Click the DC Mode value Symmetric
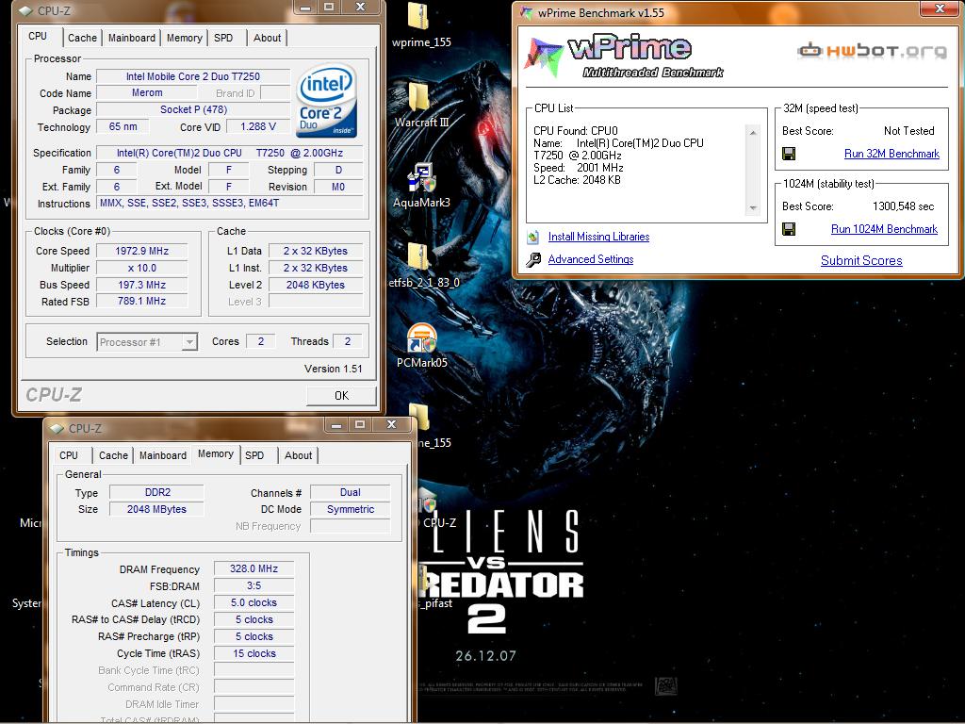This screenshot has height=724, width=965. pyautogui.click(x=351, y=509)
